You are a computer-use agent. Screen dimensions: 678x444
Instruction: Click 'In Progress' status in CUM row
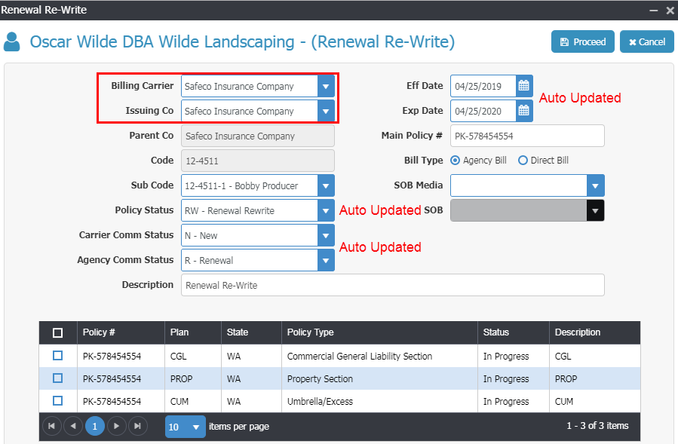pyautogui.click(x=506, y=401)
